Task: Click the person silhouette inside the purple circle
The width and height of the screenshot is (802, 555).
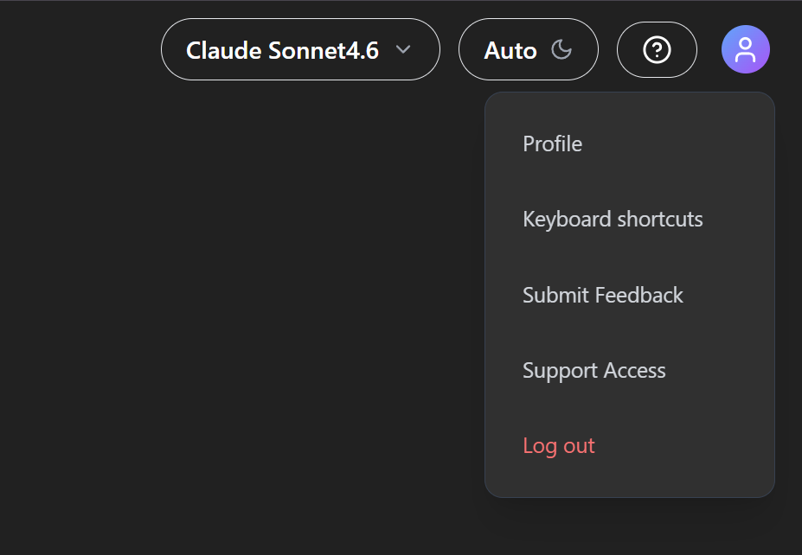Action: point(745,49)
